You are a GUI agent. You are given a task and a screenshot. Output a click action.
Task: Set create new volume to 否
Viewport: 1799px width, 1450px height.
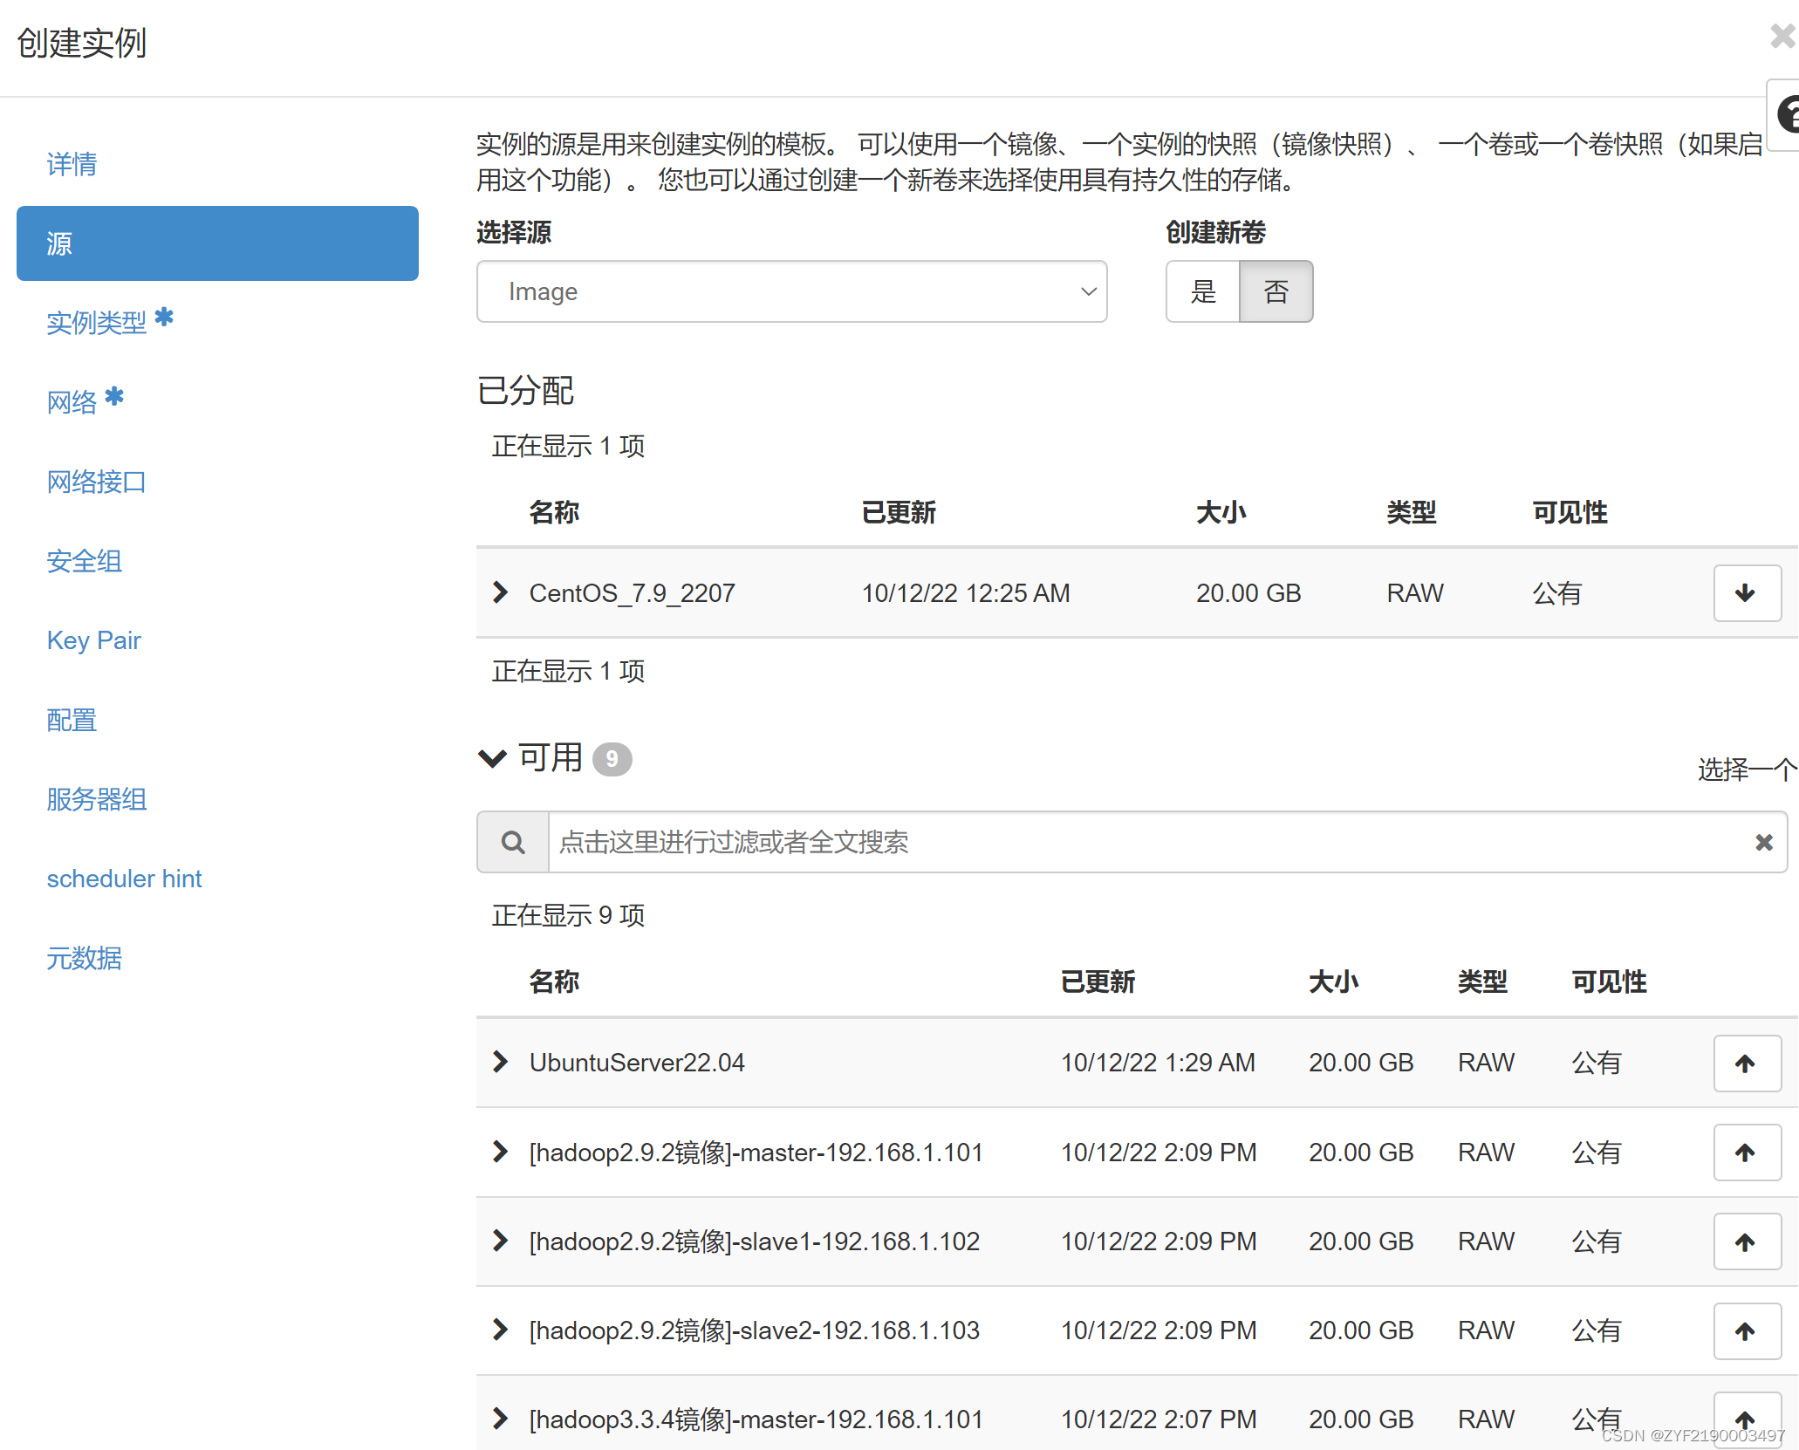click(x=1276, y=291)
